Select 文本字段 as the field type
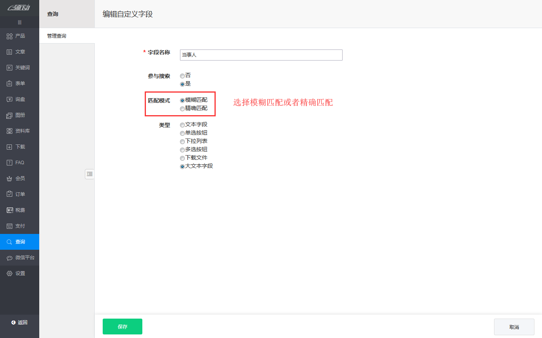The height and width of the screenshot is (338, 542). pos(182,125)
